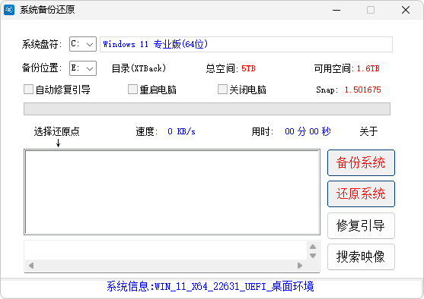Viewport: 424px width, 299px height.
Task: Click the 系统信息 status bar text
Action: pyautogui.click(x=210, y=286)
